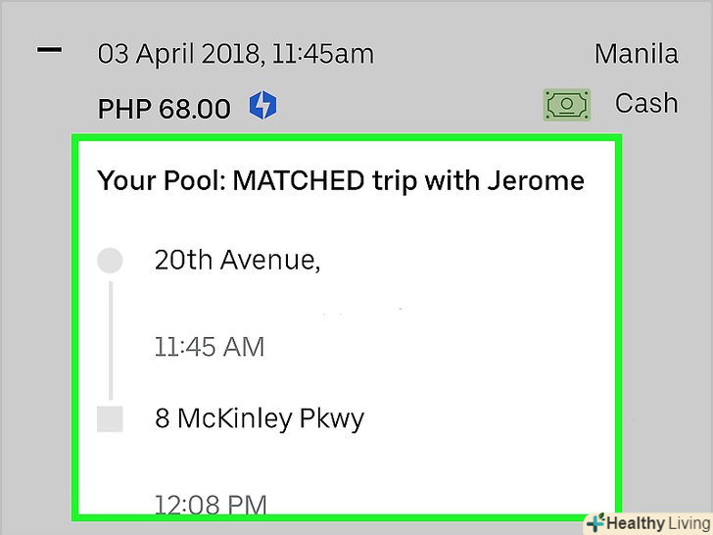Click the green cash banknote icon

568,105
